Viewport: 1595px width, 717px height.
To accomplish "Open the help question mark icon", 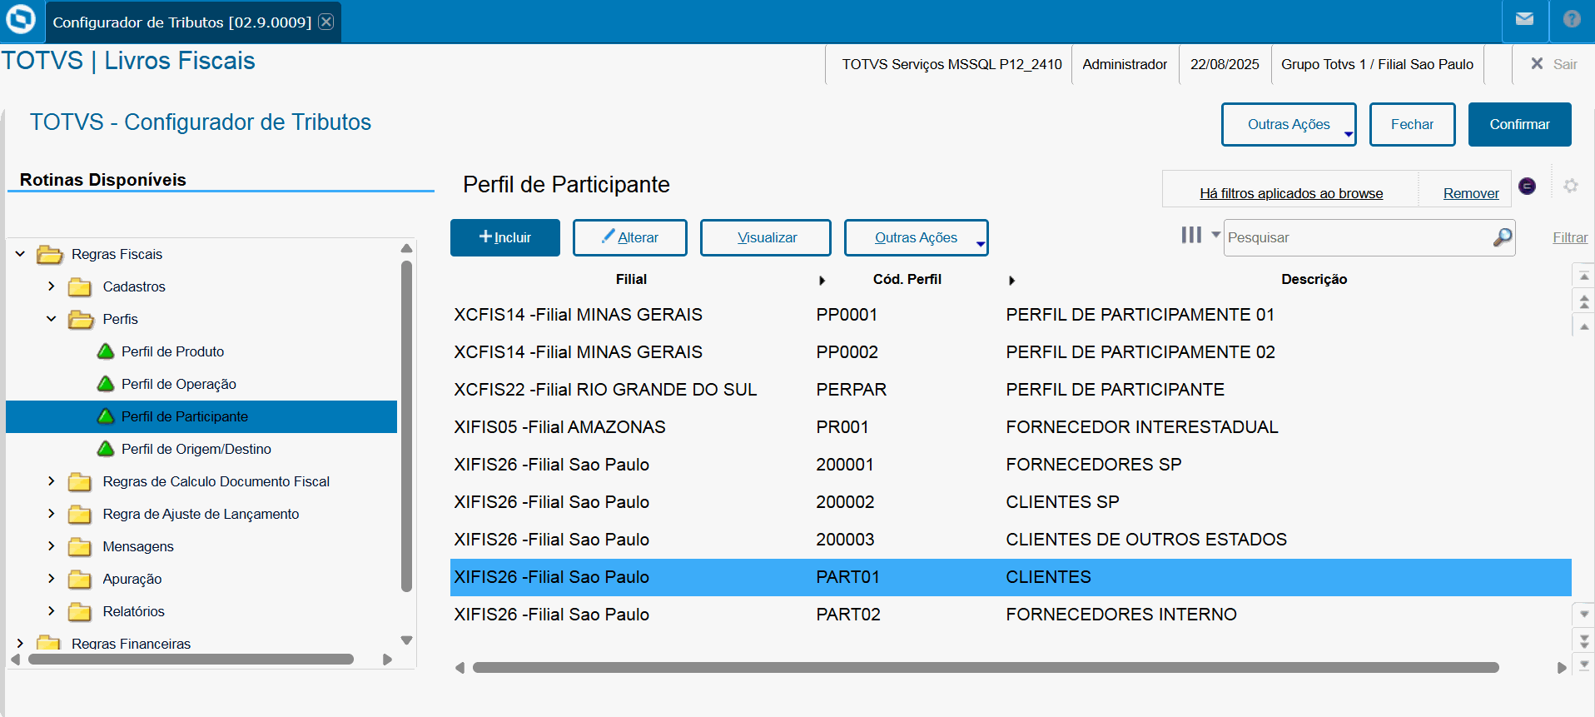I will point(1572,19).
